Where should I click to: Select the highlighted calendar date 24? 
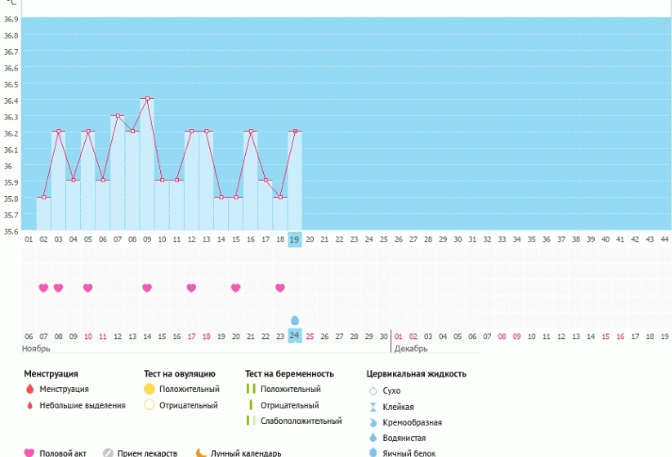[295, 335]
